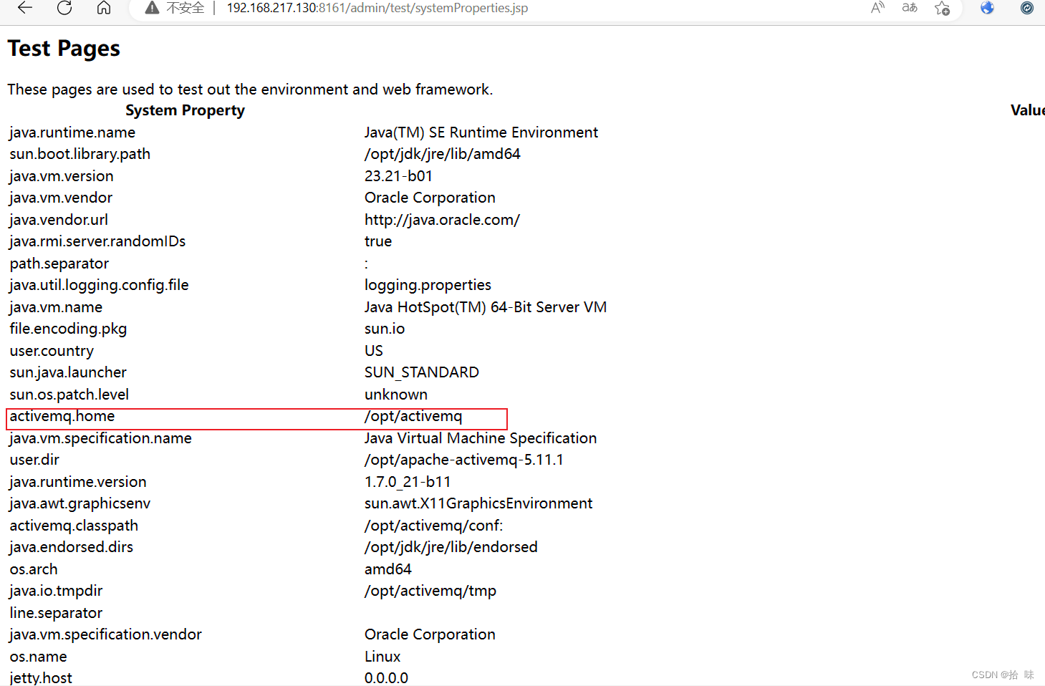Viewport: 1045px width, 686px height.
Task: Add page to favorites star icon
Action: [942, 8]
